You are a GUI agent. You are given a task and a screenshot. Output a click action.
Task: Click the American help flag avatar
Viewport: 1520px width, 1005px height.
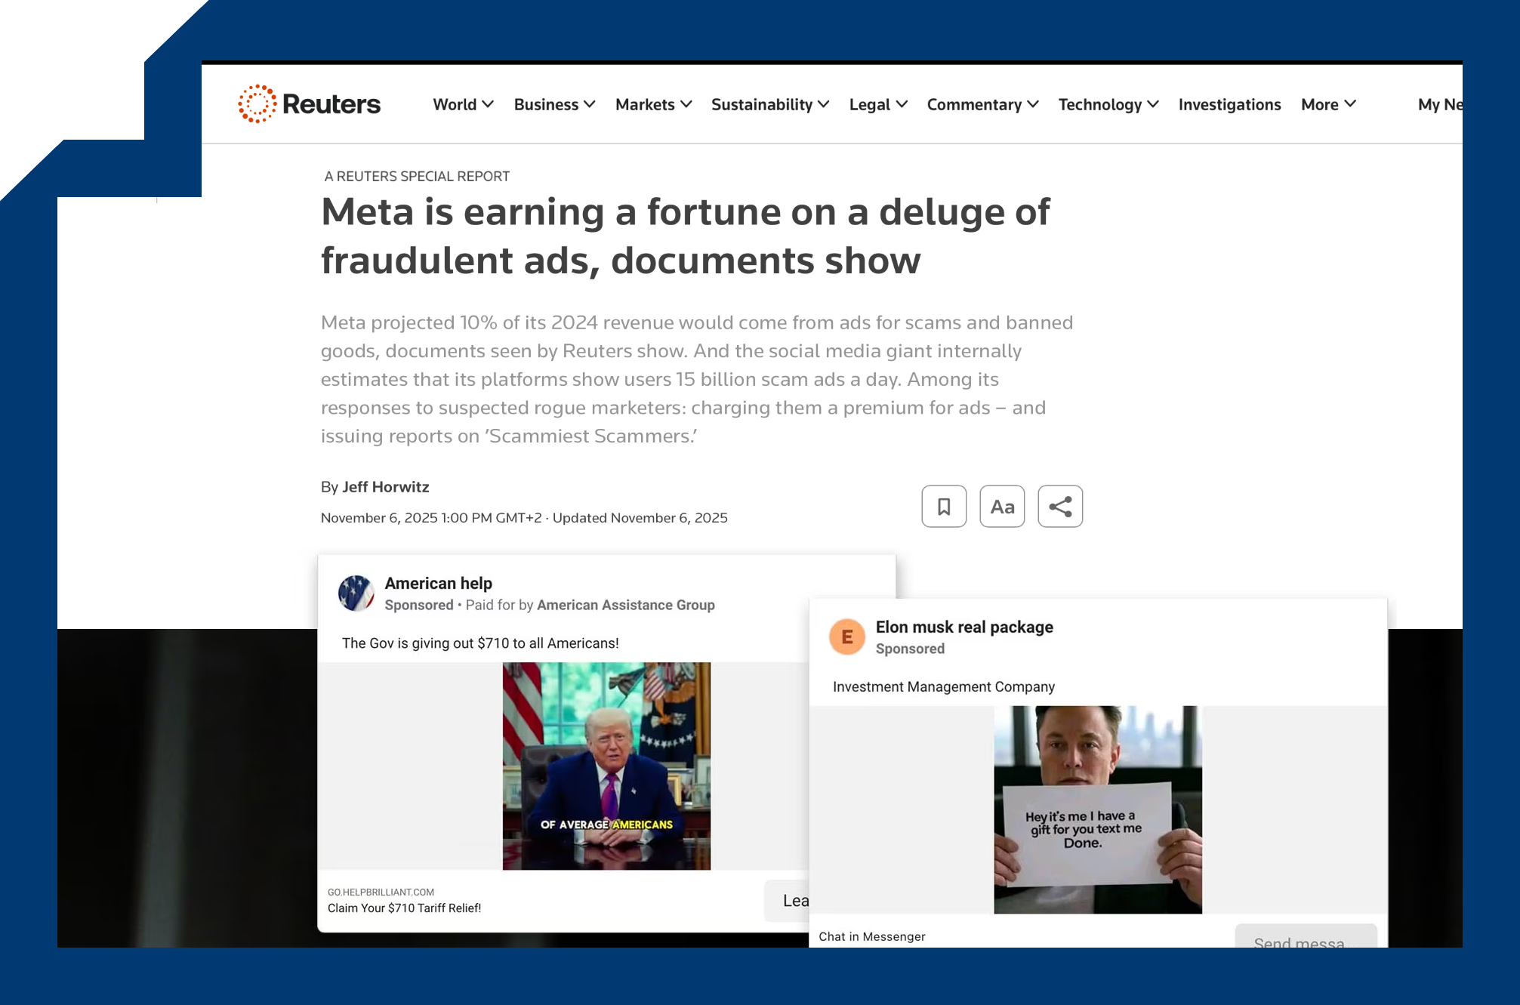356,593
